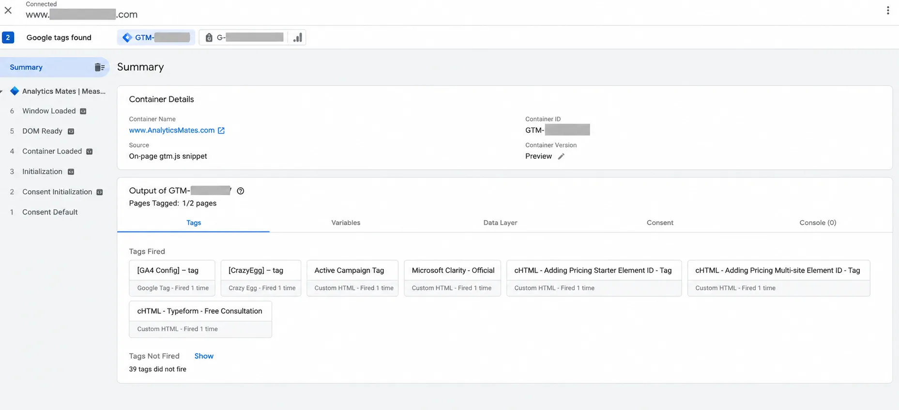899x410 pixels.
Task: Select Summary in the left sidebar
Action: point(55,67)
